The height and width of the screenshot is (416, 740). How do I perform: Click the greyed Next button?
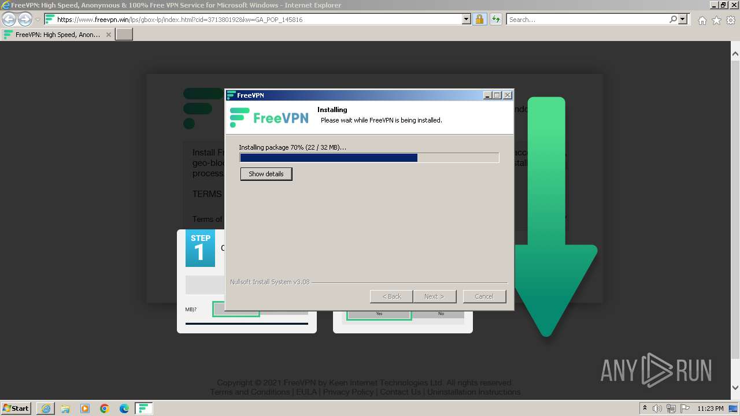[x=434, y=296]
